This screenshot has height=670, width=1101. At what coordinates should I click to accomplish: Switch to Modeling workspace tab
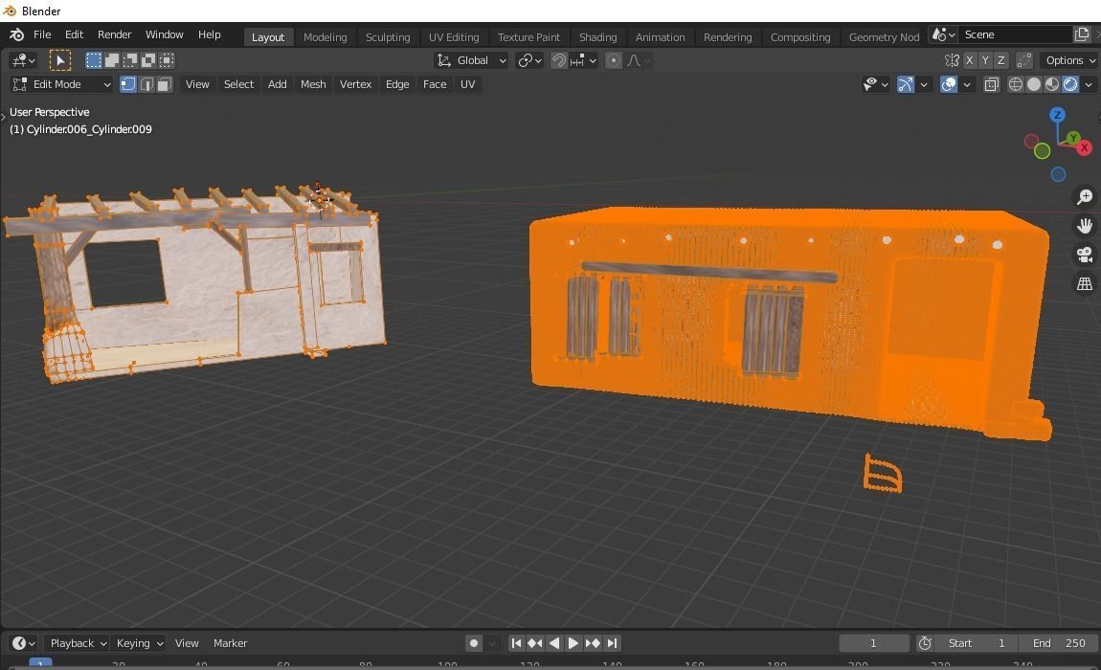pos(326,37)
